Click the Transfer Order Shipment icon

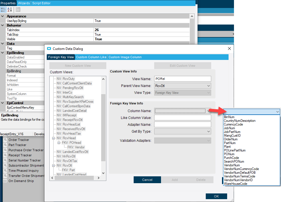[x=5, y=176]
